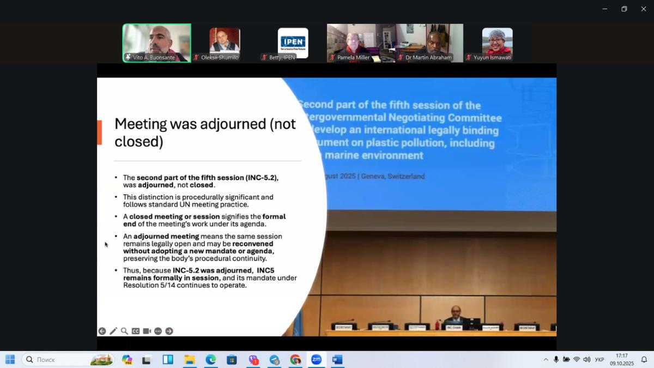Launch Microsoft Edge from the taskbar
Viewport: 654px width, 368px height.
[210, 360]
